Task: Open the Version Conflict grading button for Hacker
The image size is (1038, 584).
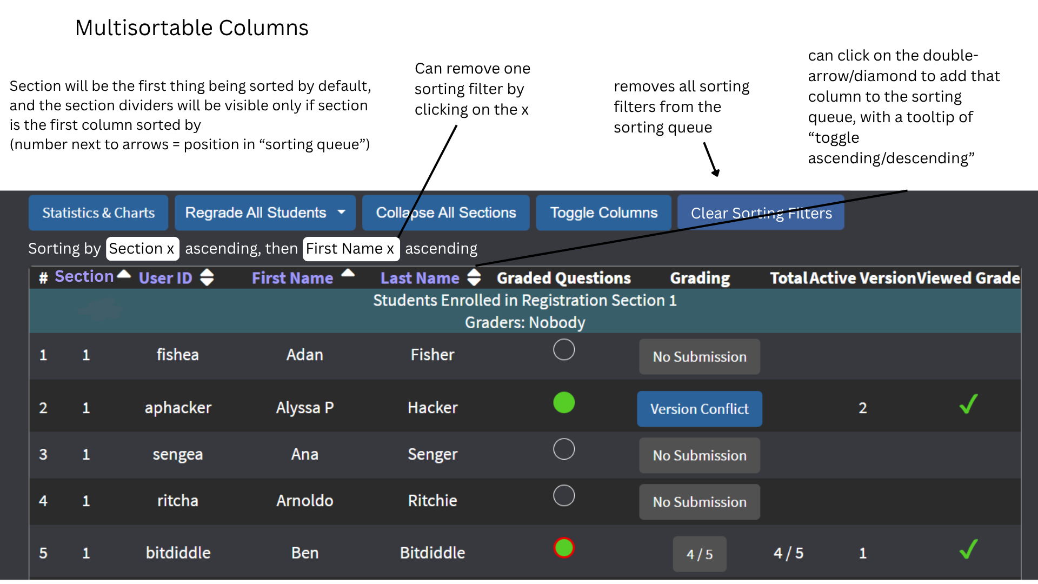Action: [x=700, y=409]
